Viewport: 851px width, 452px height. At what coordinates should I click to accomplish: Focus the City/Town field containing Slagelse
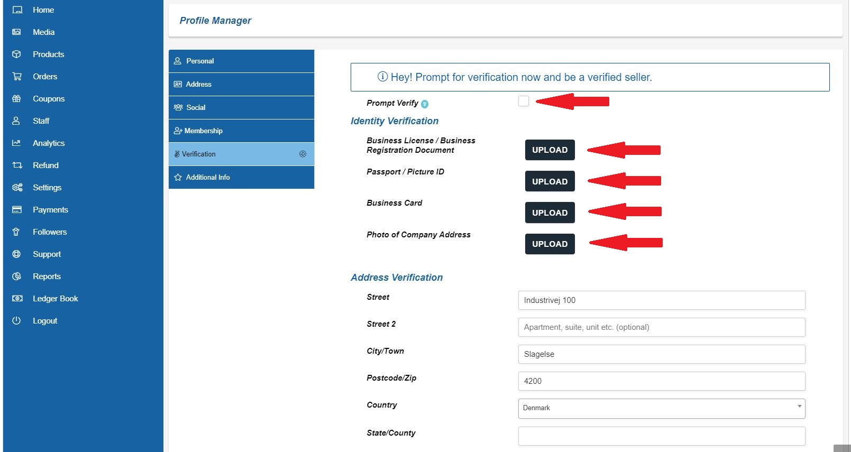661,354
